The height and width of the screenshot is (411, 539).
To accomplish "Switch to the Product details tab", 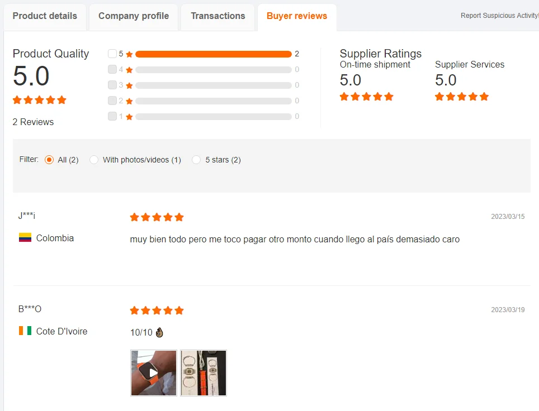I will coord(45,16).
